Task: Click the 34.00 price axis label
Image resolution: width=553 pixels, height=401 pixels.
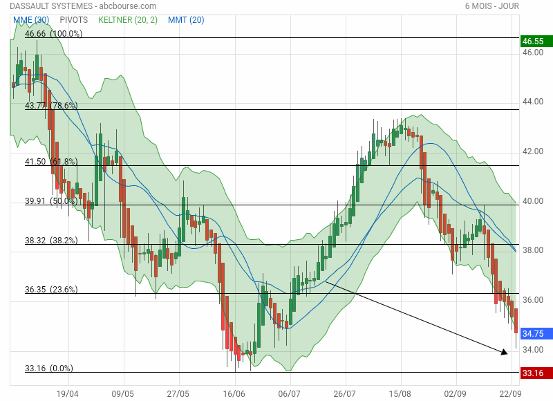Action: click(x=533, y=350)
